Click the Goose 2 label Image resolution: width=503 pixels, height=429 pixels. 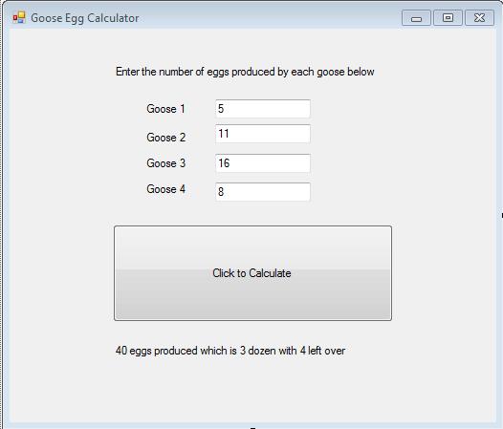point(166,138)
